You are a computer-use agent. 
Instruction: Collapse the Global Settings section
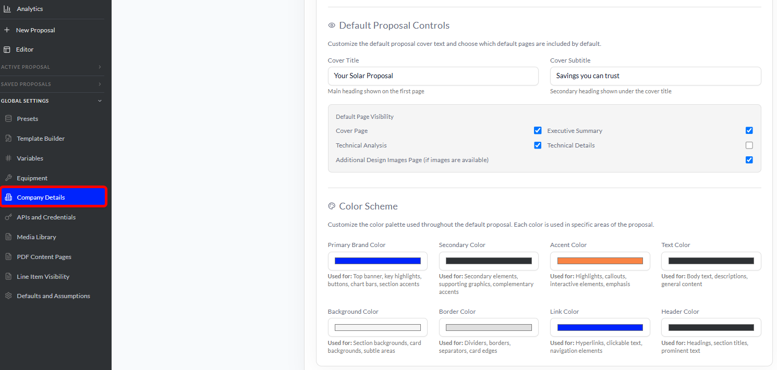pyautogui.click(x=52, y=101)
